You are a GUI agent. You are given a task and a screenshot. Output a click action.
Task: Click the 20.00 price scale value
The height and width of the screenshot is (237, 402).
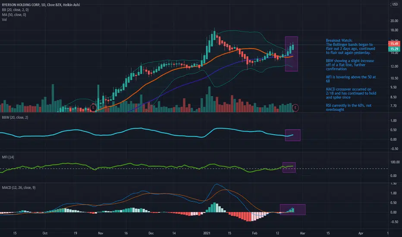394,21
